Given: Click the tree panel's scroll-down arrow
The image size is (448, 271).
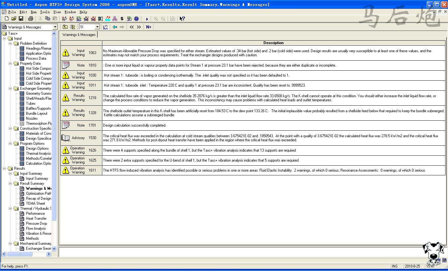Looking at the screenshot, I should pos(54,249).
